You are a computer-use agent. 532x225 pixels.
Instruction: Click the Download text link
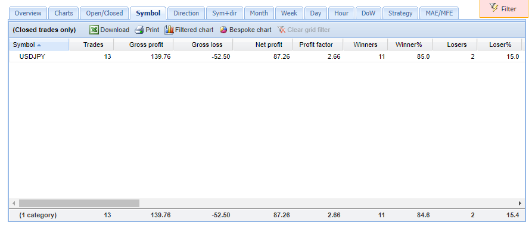[114, 30]
